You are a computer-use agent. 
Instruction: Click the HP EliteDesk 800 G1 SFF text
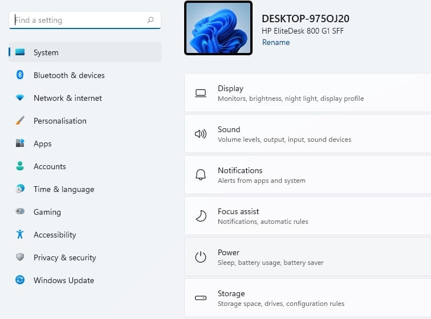(303, 31)
